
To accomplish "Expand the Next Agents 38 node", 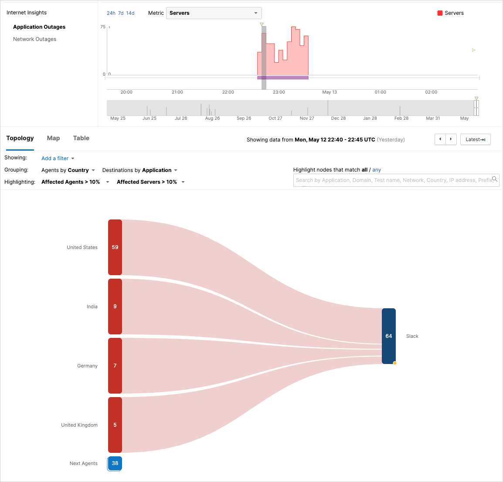I will (115, 463).
